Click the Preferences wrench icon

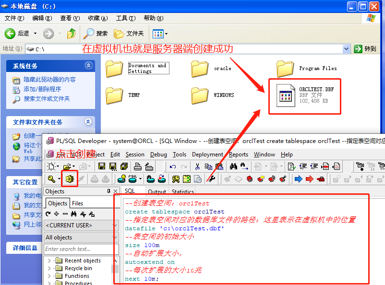point(212,179)
